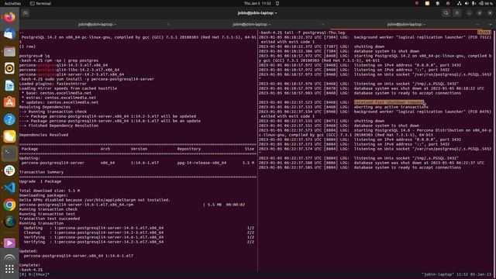Click 'Upgrade 1 Package' line

click(x=40, y=181)
